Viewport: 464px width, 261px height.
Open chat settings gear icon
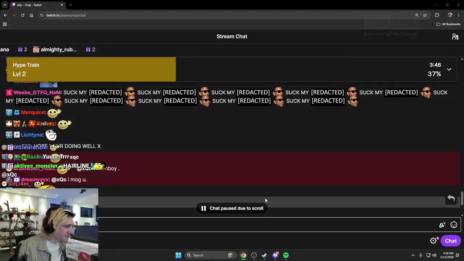[x=433, y=241]
